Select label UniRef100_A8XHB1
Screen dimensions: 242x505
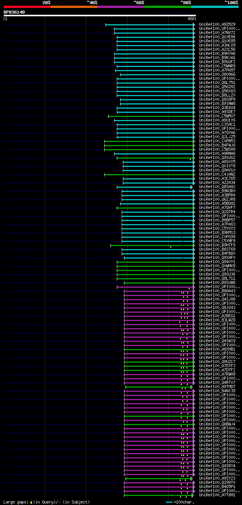(x=217, y=349)
